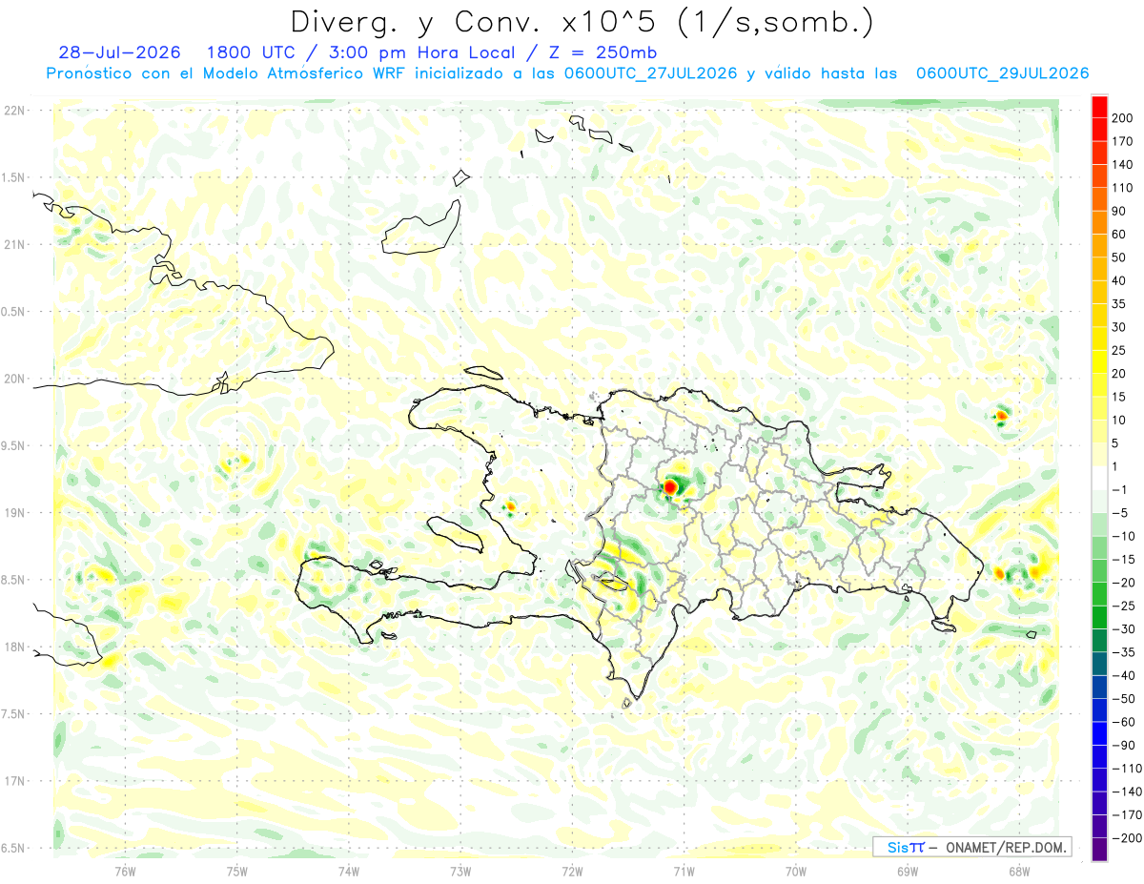Click the '18N' latitude label
Screen dimensions: 1144x884
coord(13,648)
